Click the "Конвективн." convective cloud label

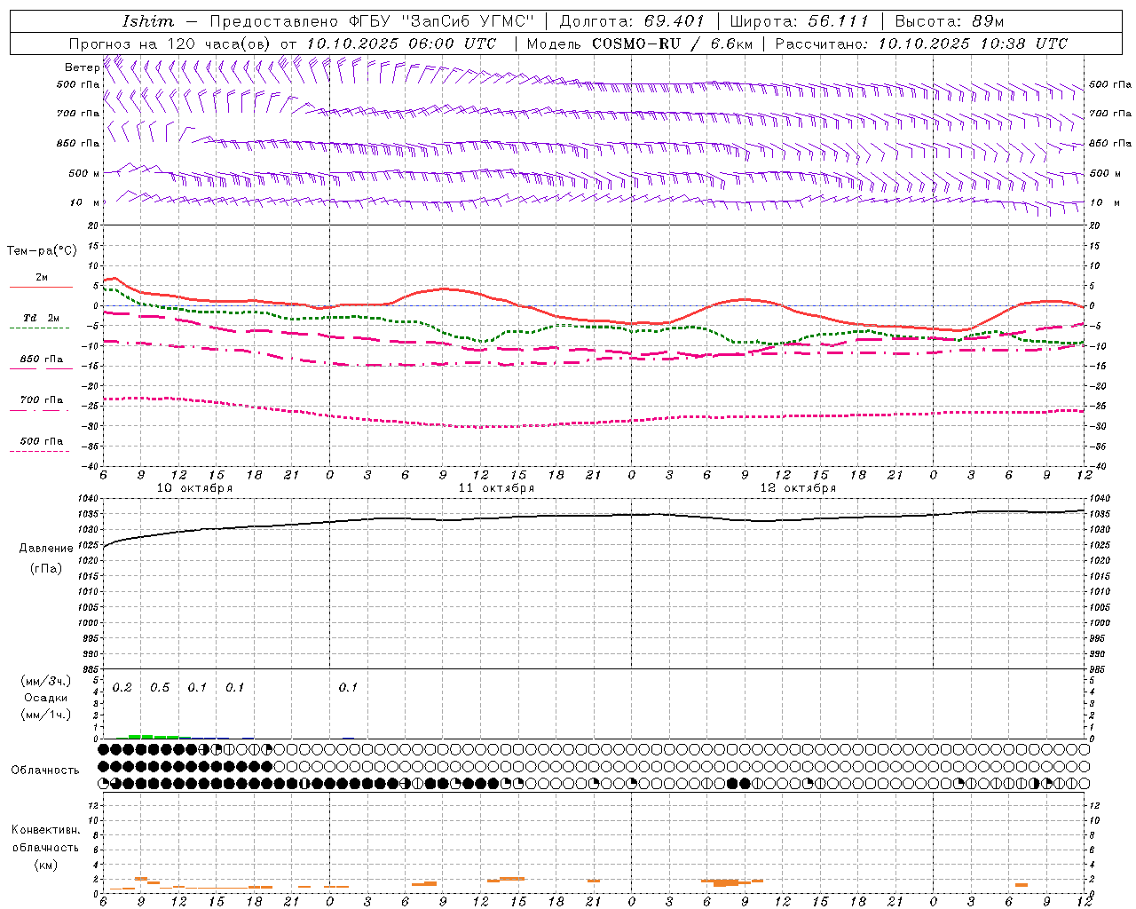(46, 830)
